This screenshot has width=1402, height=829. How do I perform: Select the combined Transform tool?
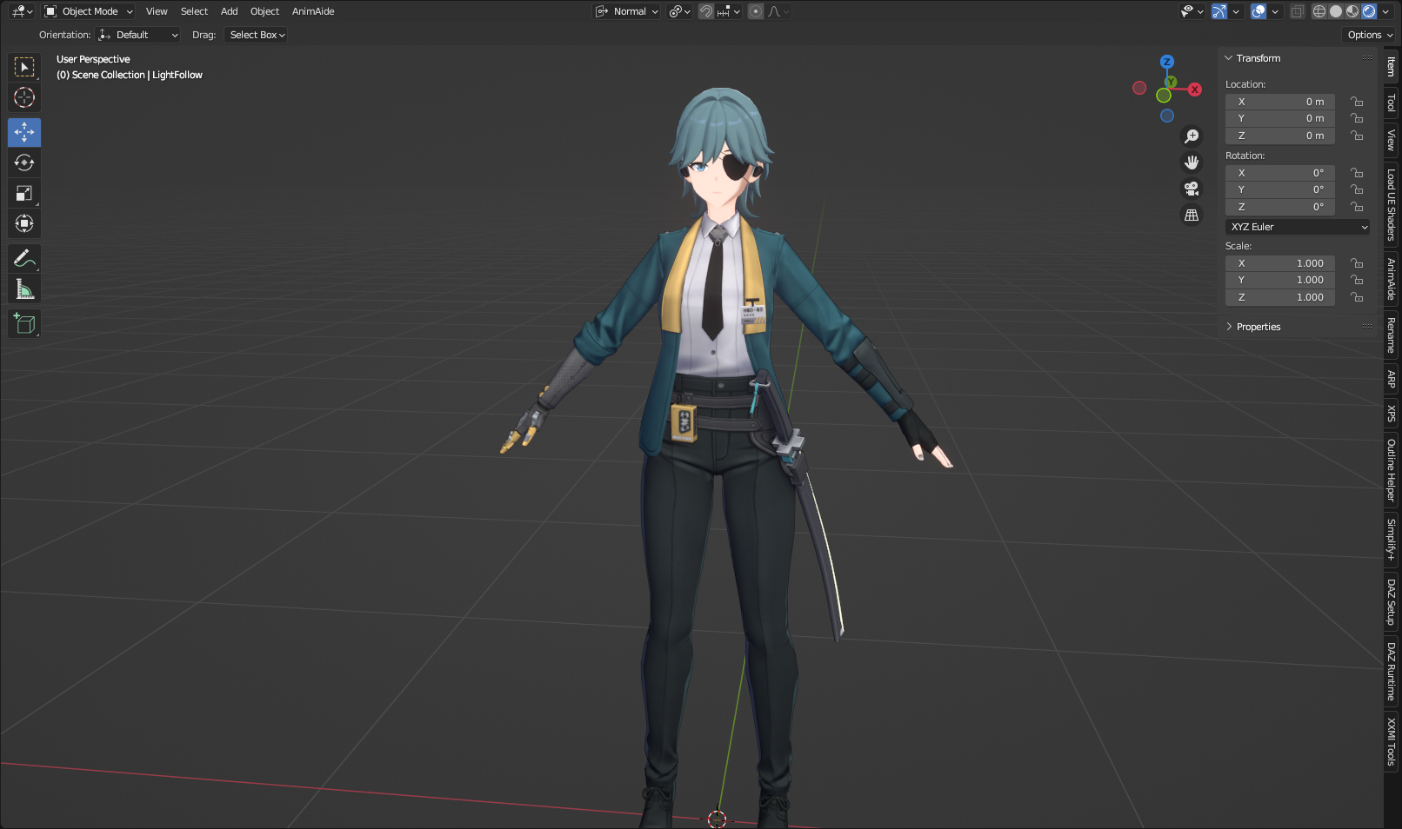click(24, 223)
